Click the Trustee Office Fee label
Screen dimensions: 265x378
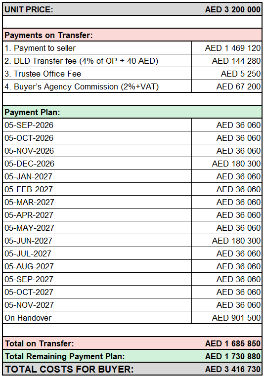[x=43, y=74]
